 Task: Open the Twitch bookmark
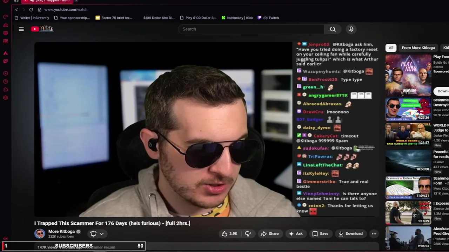pos(268,18)
